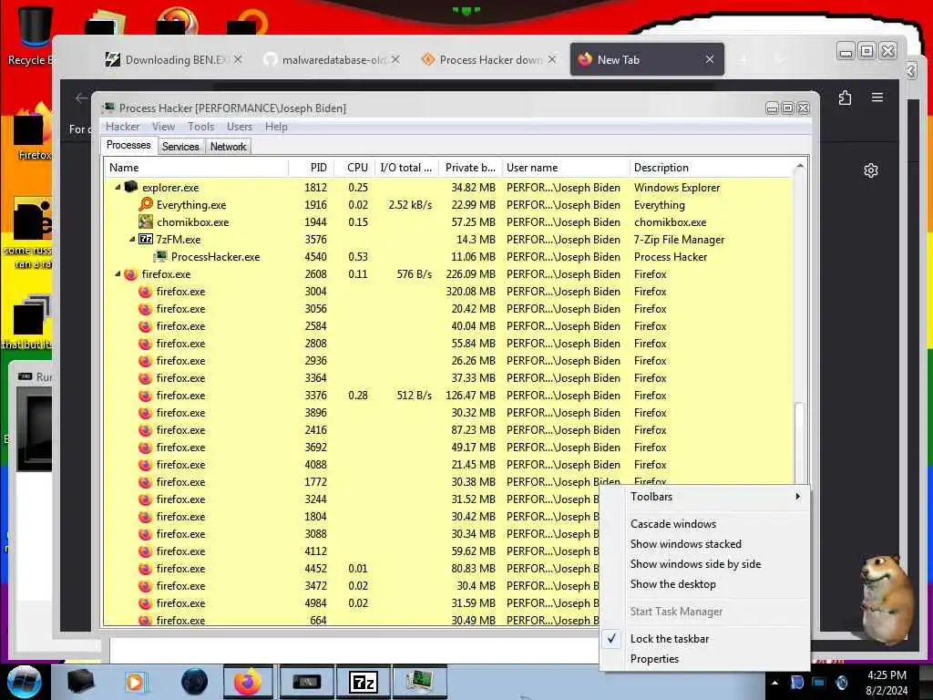This screenshot has height=700, width=933.
Task: Sort by the Name column header
Action: 197,168
